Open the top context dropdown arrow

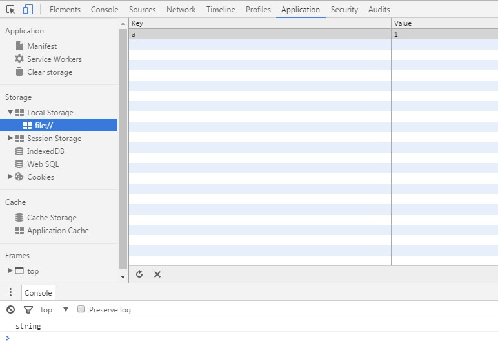coord(65,310)
